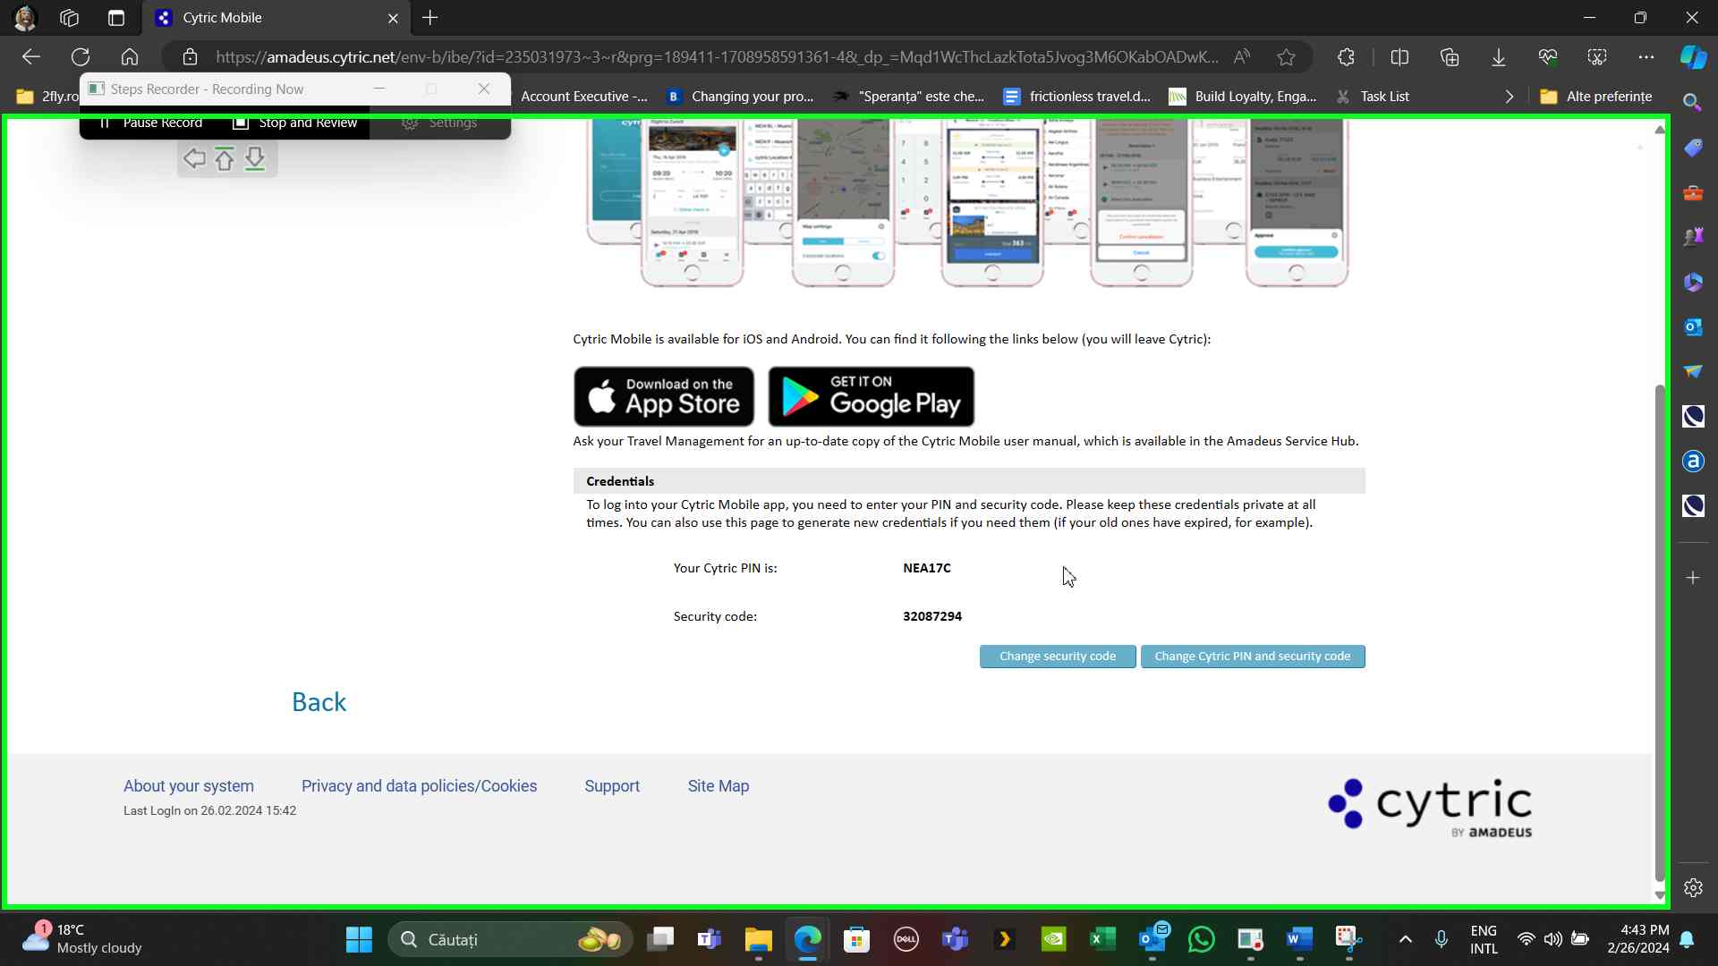Click the page vertical scrollbar
The height and width of the screenshot is (966, 1718).
(x=1660, y=626)
